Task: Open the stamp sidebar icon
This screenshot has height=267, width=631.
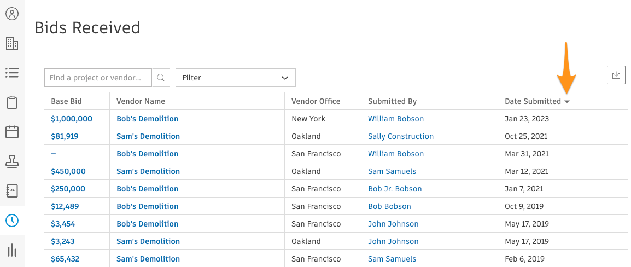Action: pyautogui.click(x=12, y=161)
